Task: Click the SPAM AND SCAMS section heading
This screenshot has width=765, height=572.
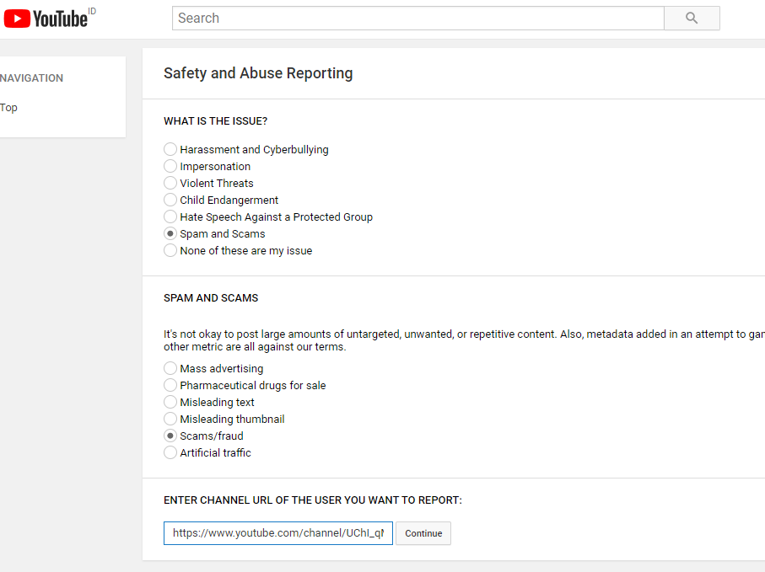Action: pyautogui.click(x=211, y=297)
